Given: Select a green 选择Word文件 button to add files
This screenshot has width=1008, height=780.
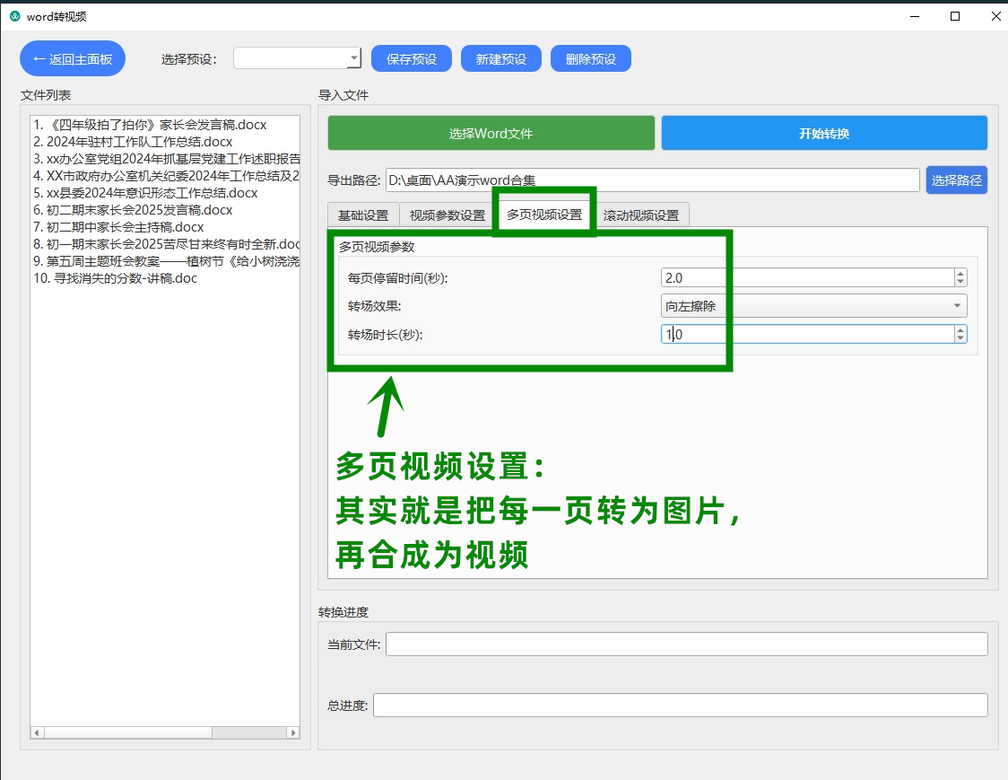Looking at the screenshot, I should (491, 132).
